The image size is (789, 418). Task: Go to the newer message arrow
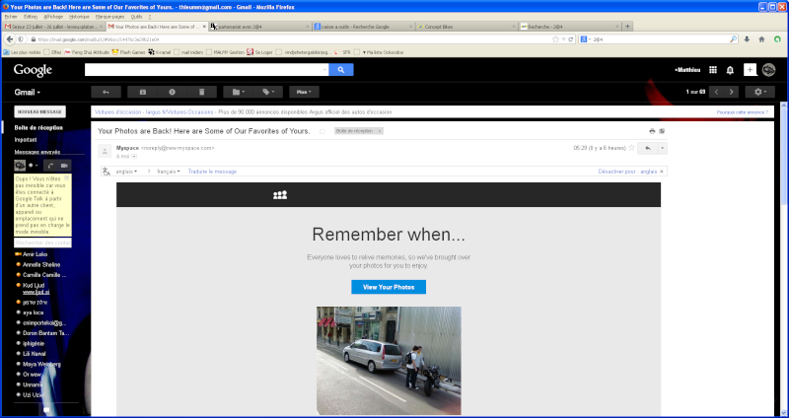point(717,92)
